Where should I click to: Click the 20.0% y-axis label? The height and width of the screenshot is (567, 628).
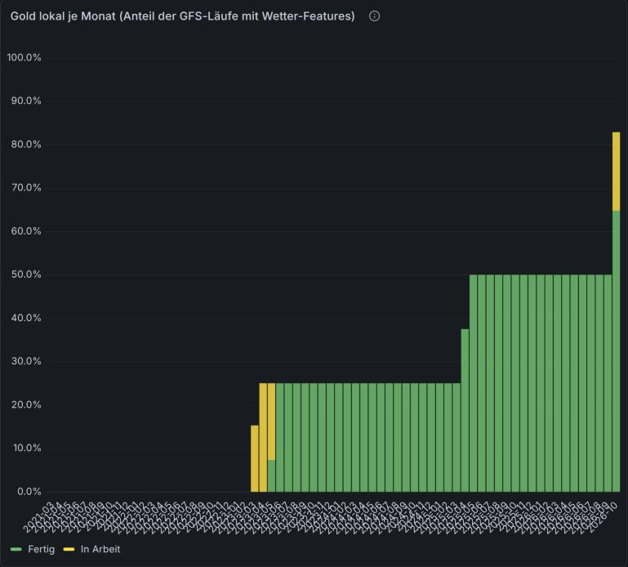point(26,404)
